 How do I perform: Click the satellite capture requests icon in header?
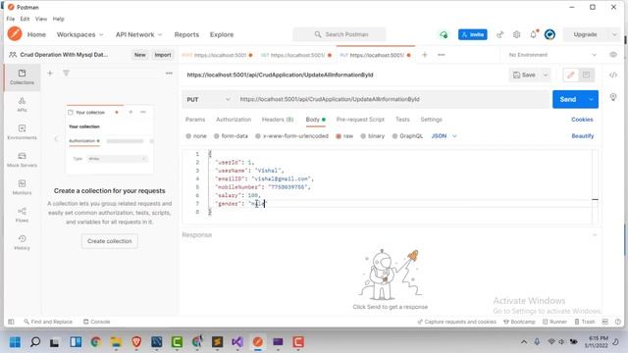(x=499, y=35)
